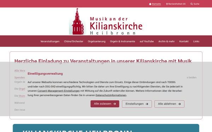
Task: Open the Kontakt menu item
Action: point(184,41)
